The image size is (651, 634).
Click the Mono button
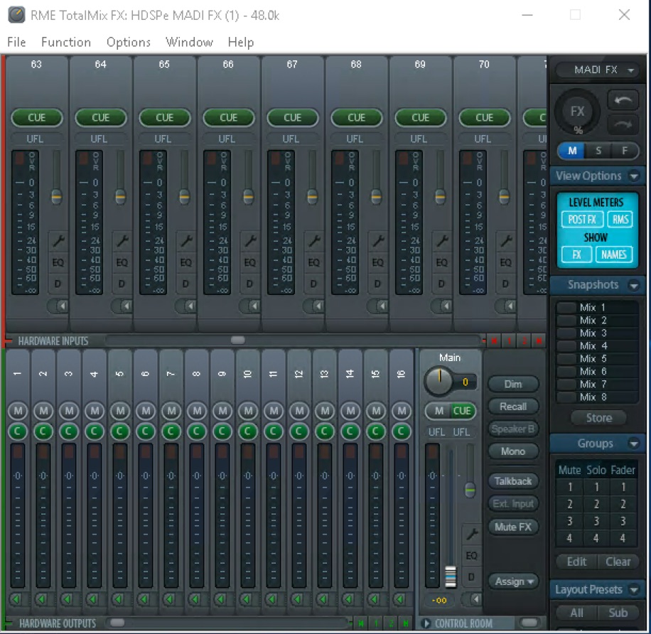click(513, 451)
